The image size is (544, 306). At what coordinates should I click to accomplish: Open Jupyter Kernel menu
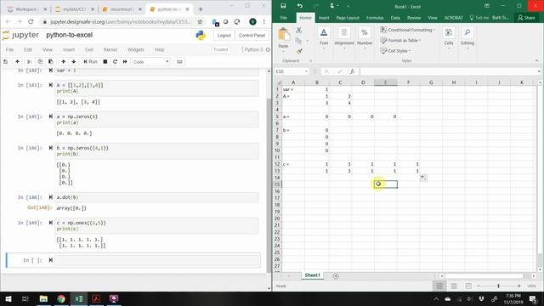110,49
